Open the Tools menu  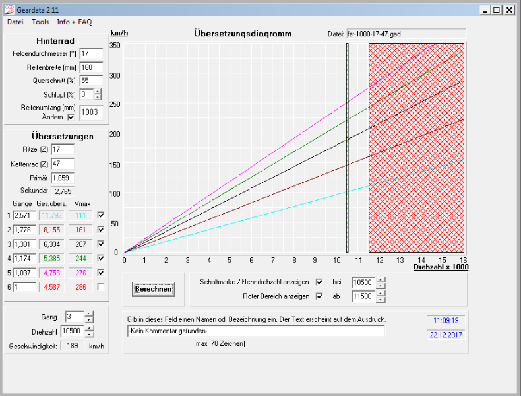40,22
